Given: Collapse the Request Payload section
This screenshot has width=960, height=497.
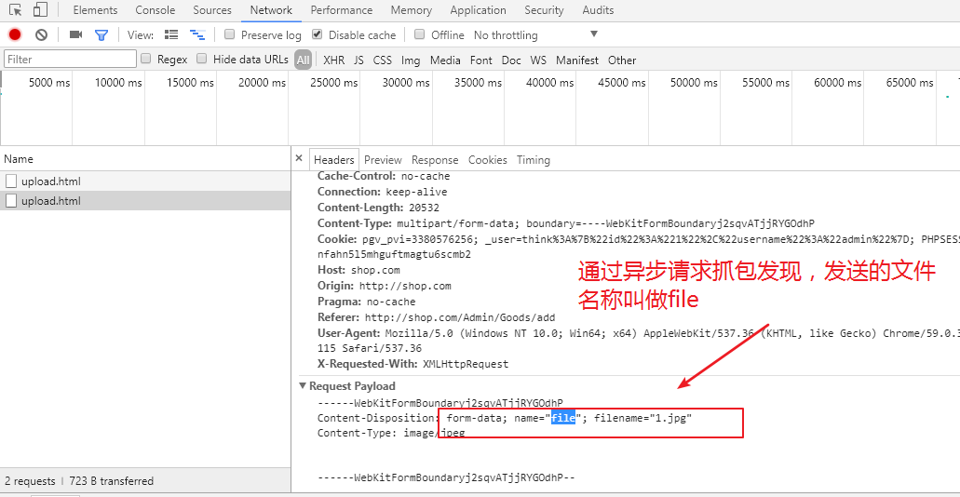Looking at the screenshot, I should (x=303, y=385).
